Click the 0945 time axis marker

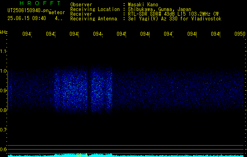click(121, 34)
